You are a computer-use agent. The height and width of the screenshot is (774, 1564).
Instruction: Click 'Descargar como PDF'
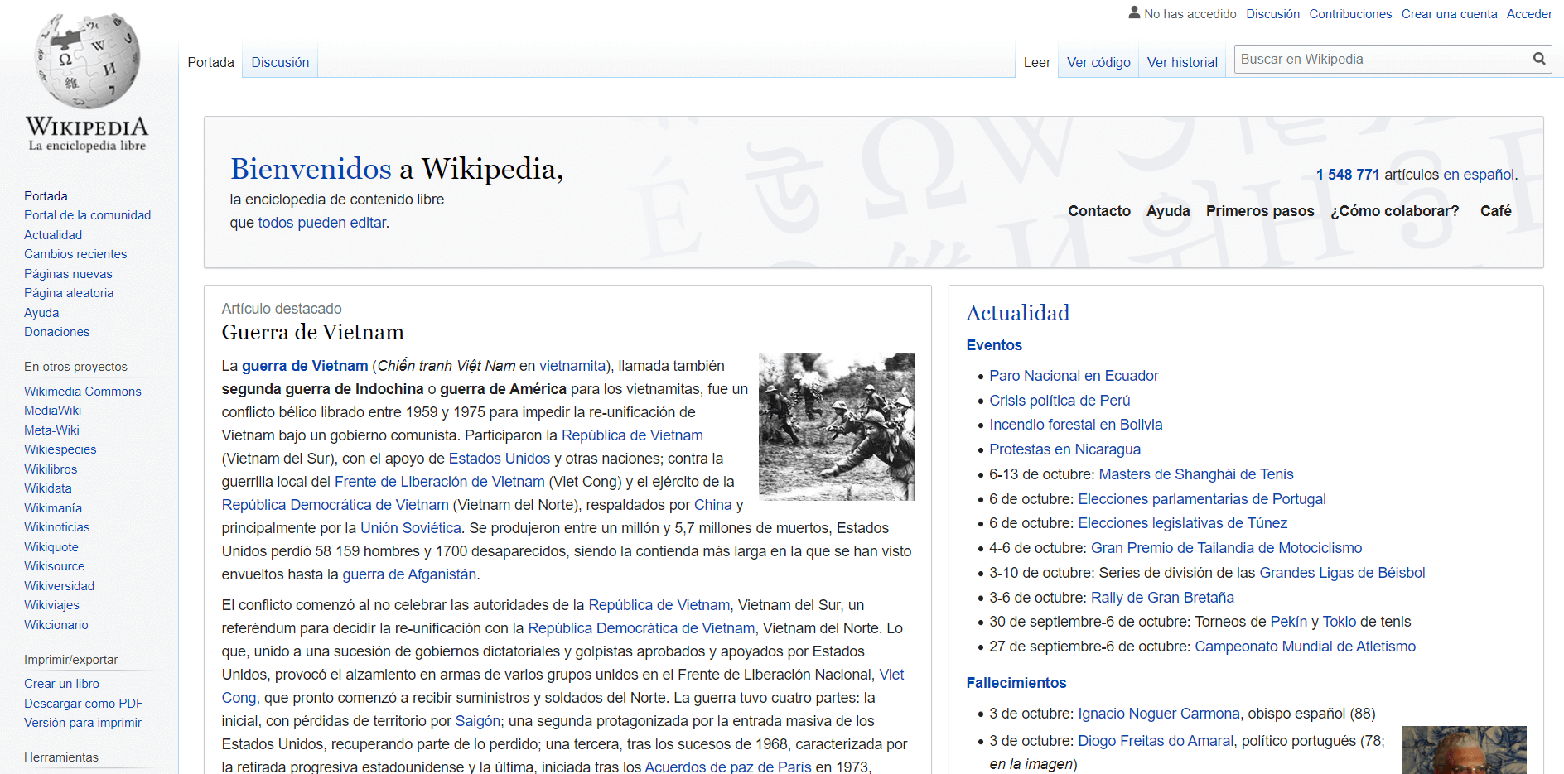83,704
